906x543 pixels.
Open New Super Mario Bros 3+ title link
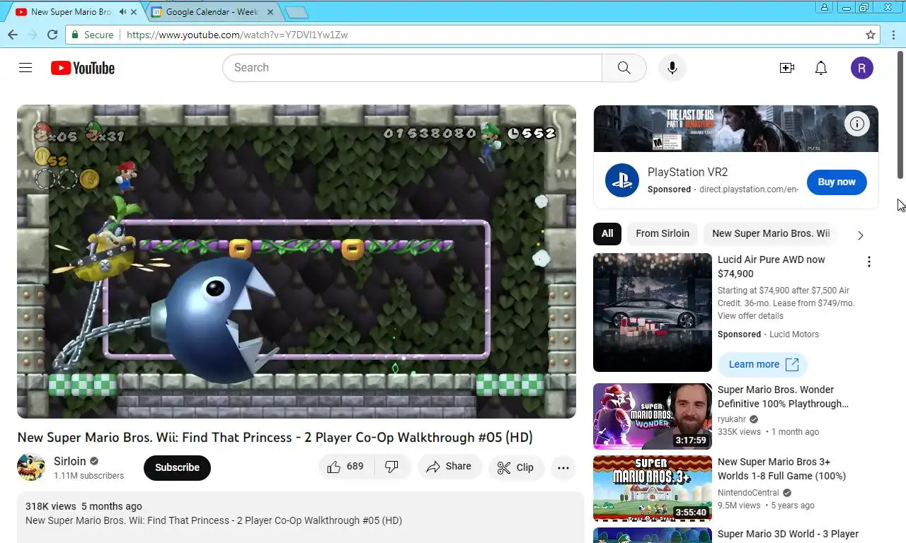click(781, 469)
